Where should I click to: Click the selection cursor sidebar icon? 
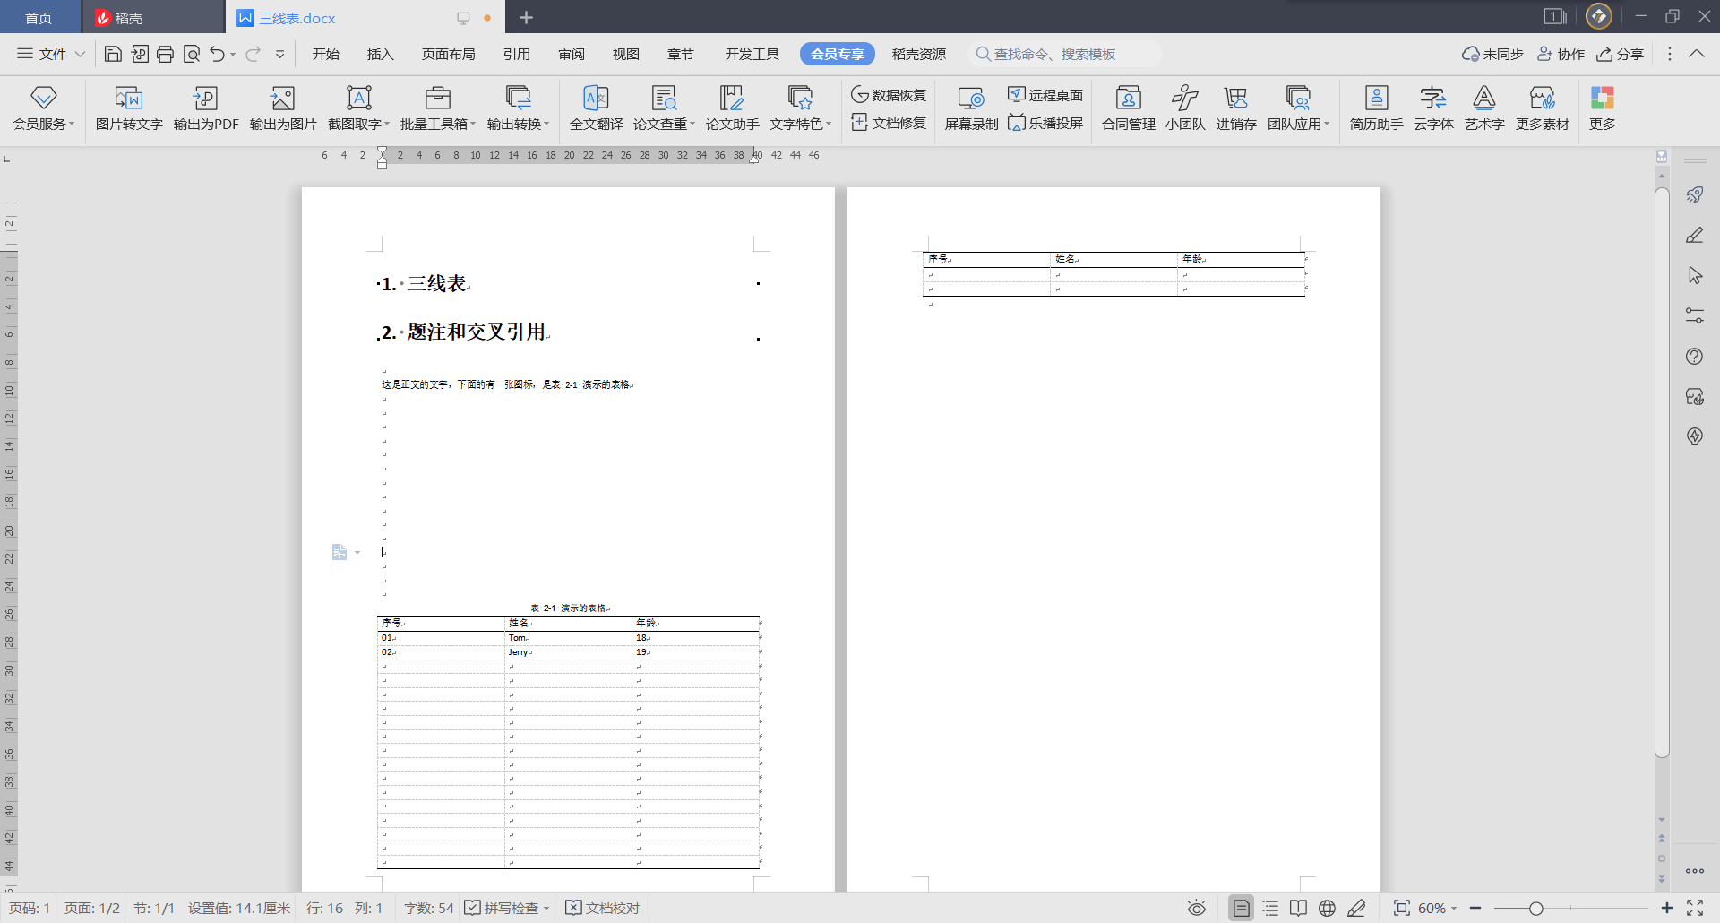(x=1695, y=275)
